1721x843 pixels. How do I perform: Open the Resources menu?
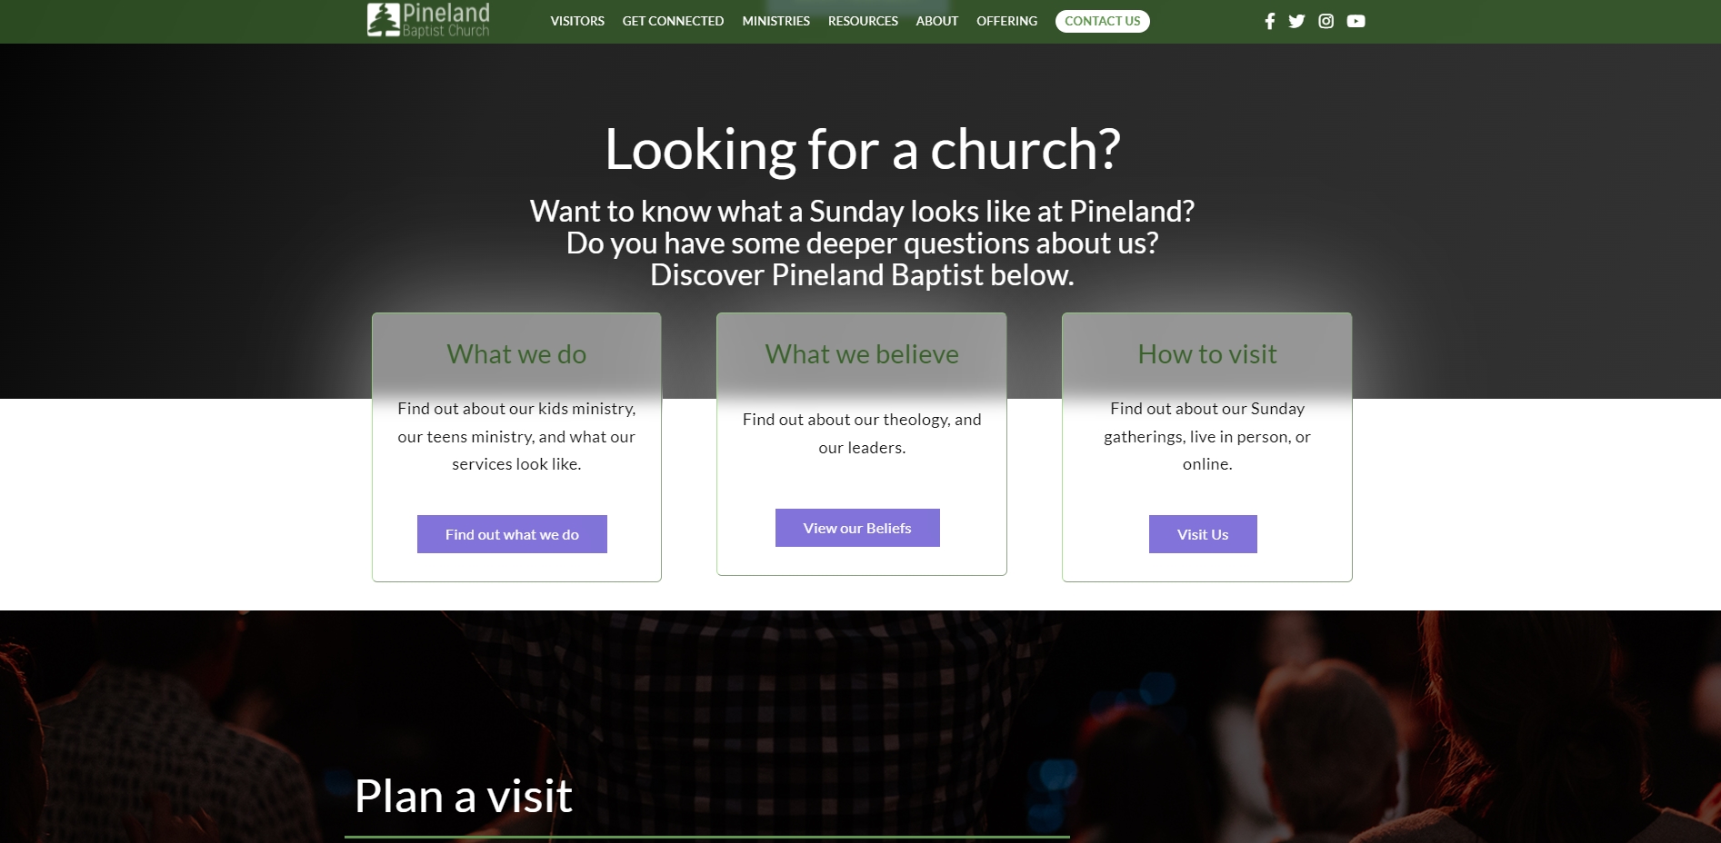pyautogui.click(x=863, y=21)
